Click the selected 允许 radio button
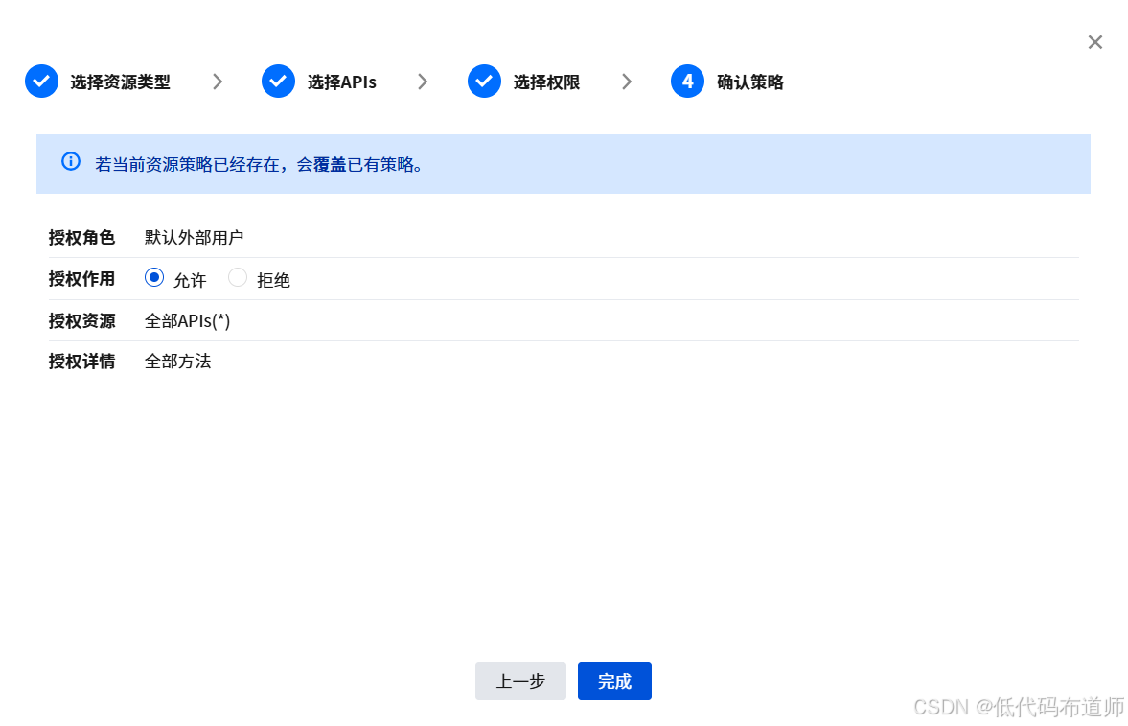The height and width of the screenshot is (726, 1128). [154, 277]
